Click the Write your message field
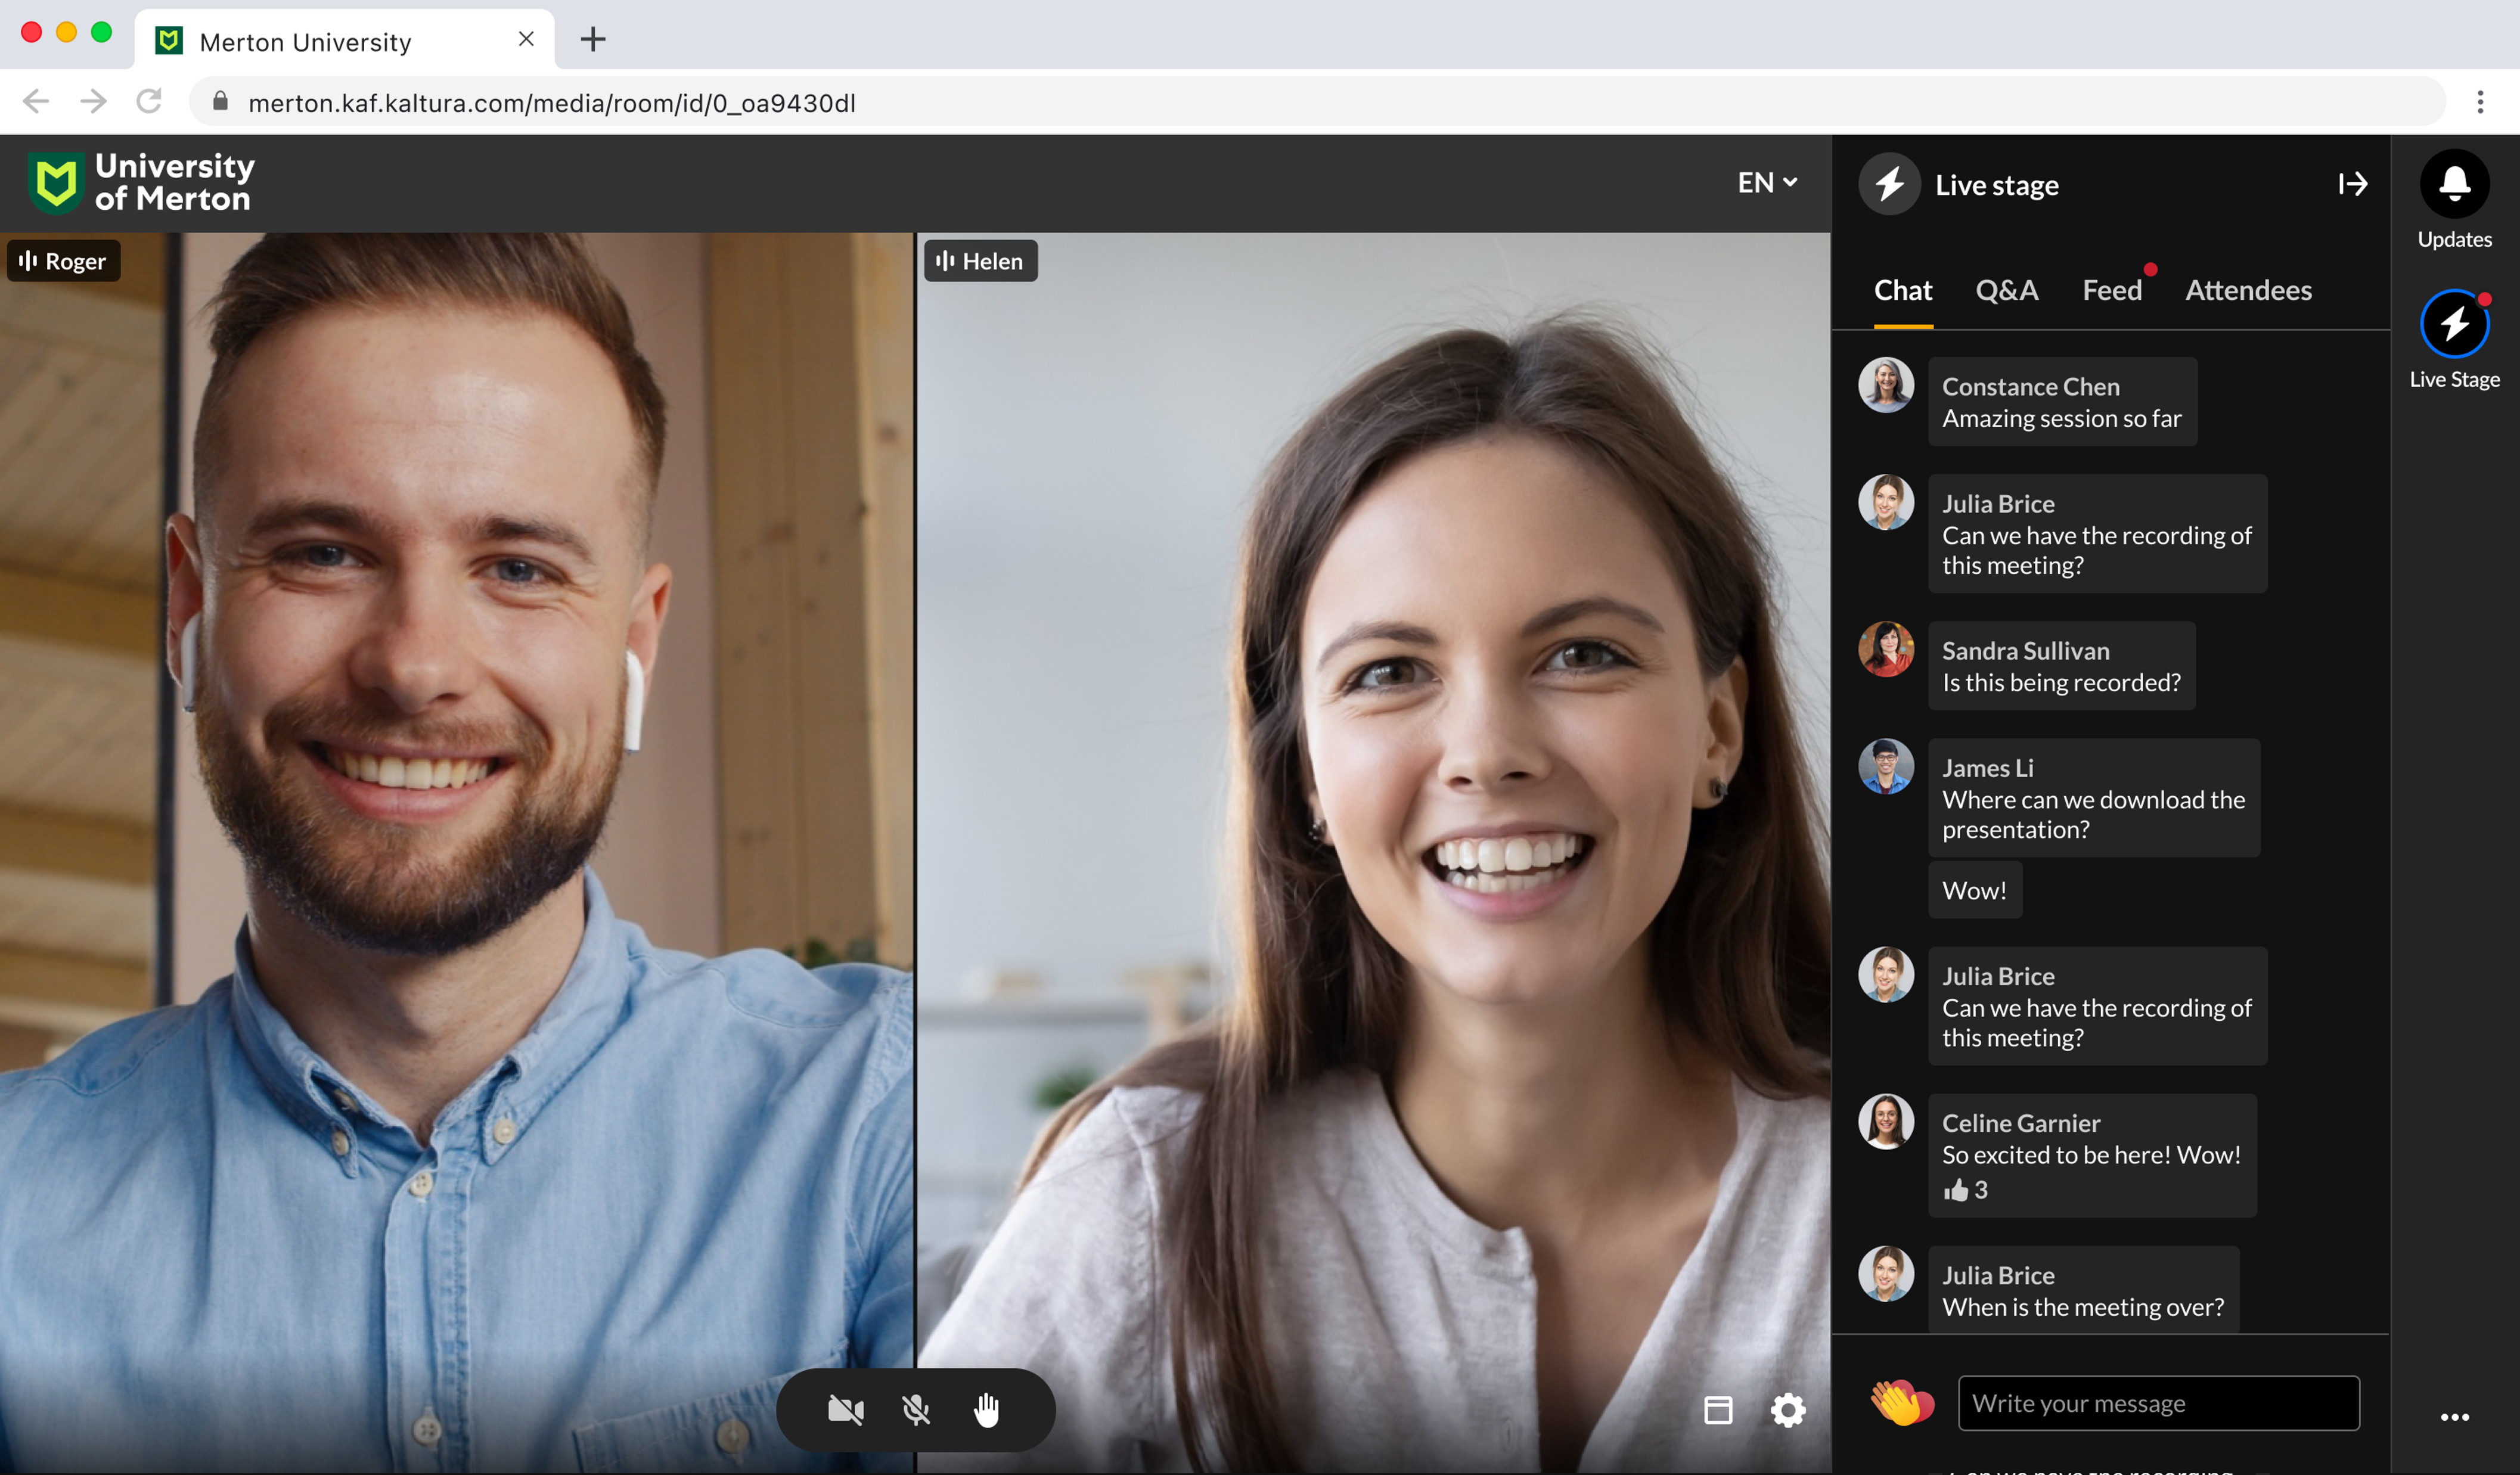2520x1475 pixels. tap(2158, 1403)
